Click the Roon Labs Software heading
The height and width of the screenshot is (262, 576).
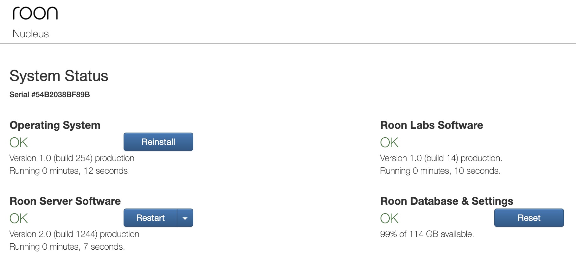[x=432, y=125]
